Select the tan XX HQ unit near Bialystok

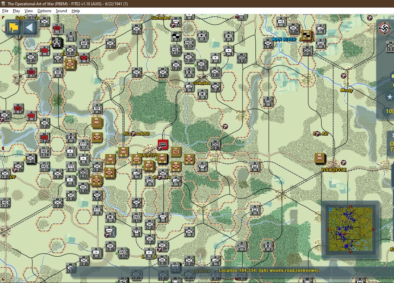(x=176, y=152)
